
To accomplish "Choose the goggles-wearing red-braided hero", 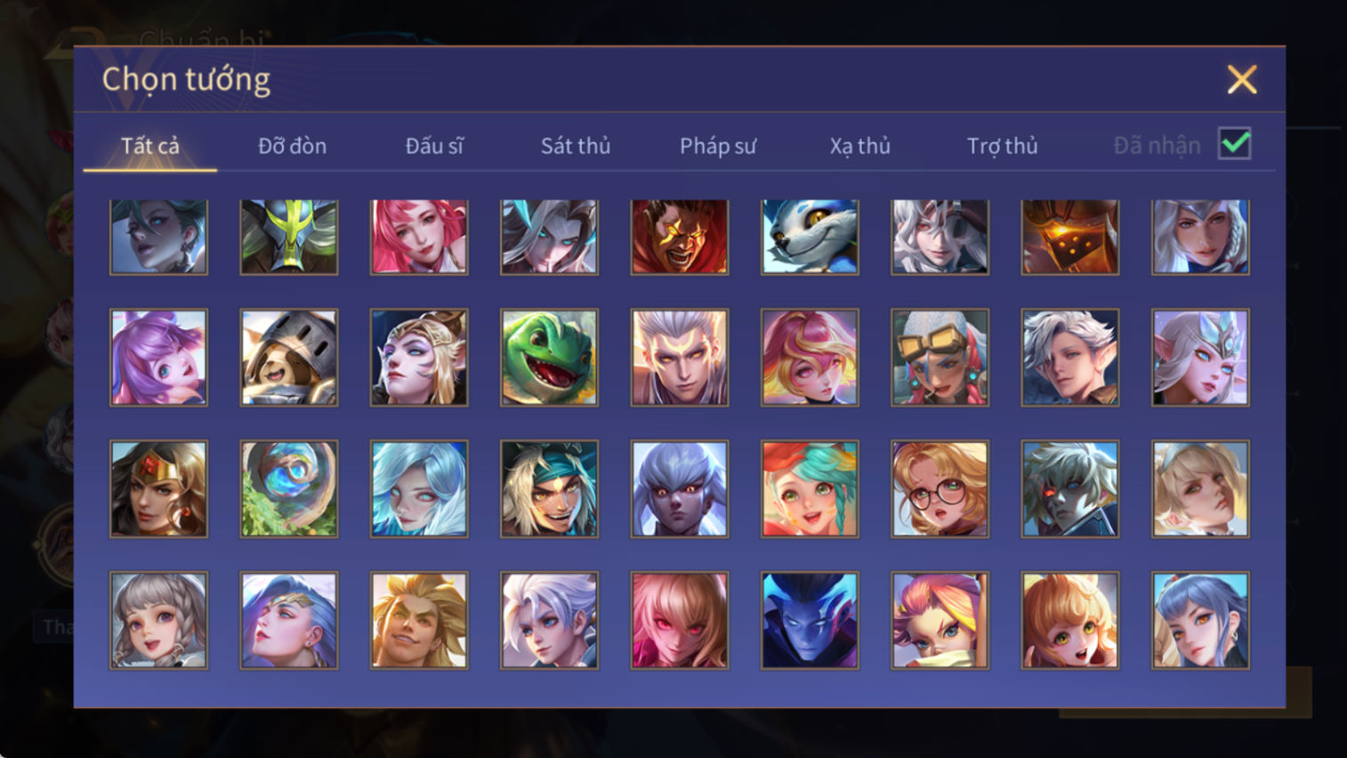I will (x=940, y=358).
